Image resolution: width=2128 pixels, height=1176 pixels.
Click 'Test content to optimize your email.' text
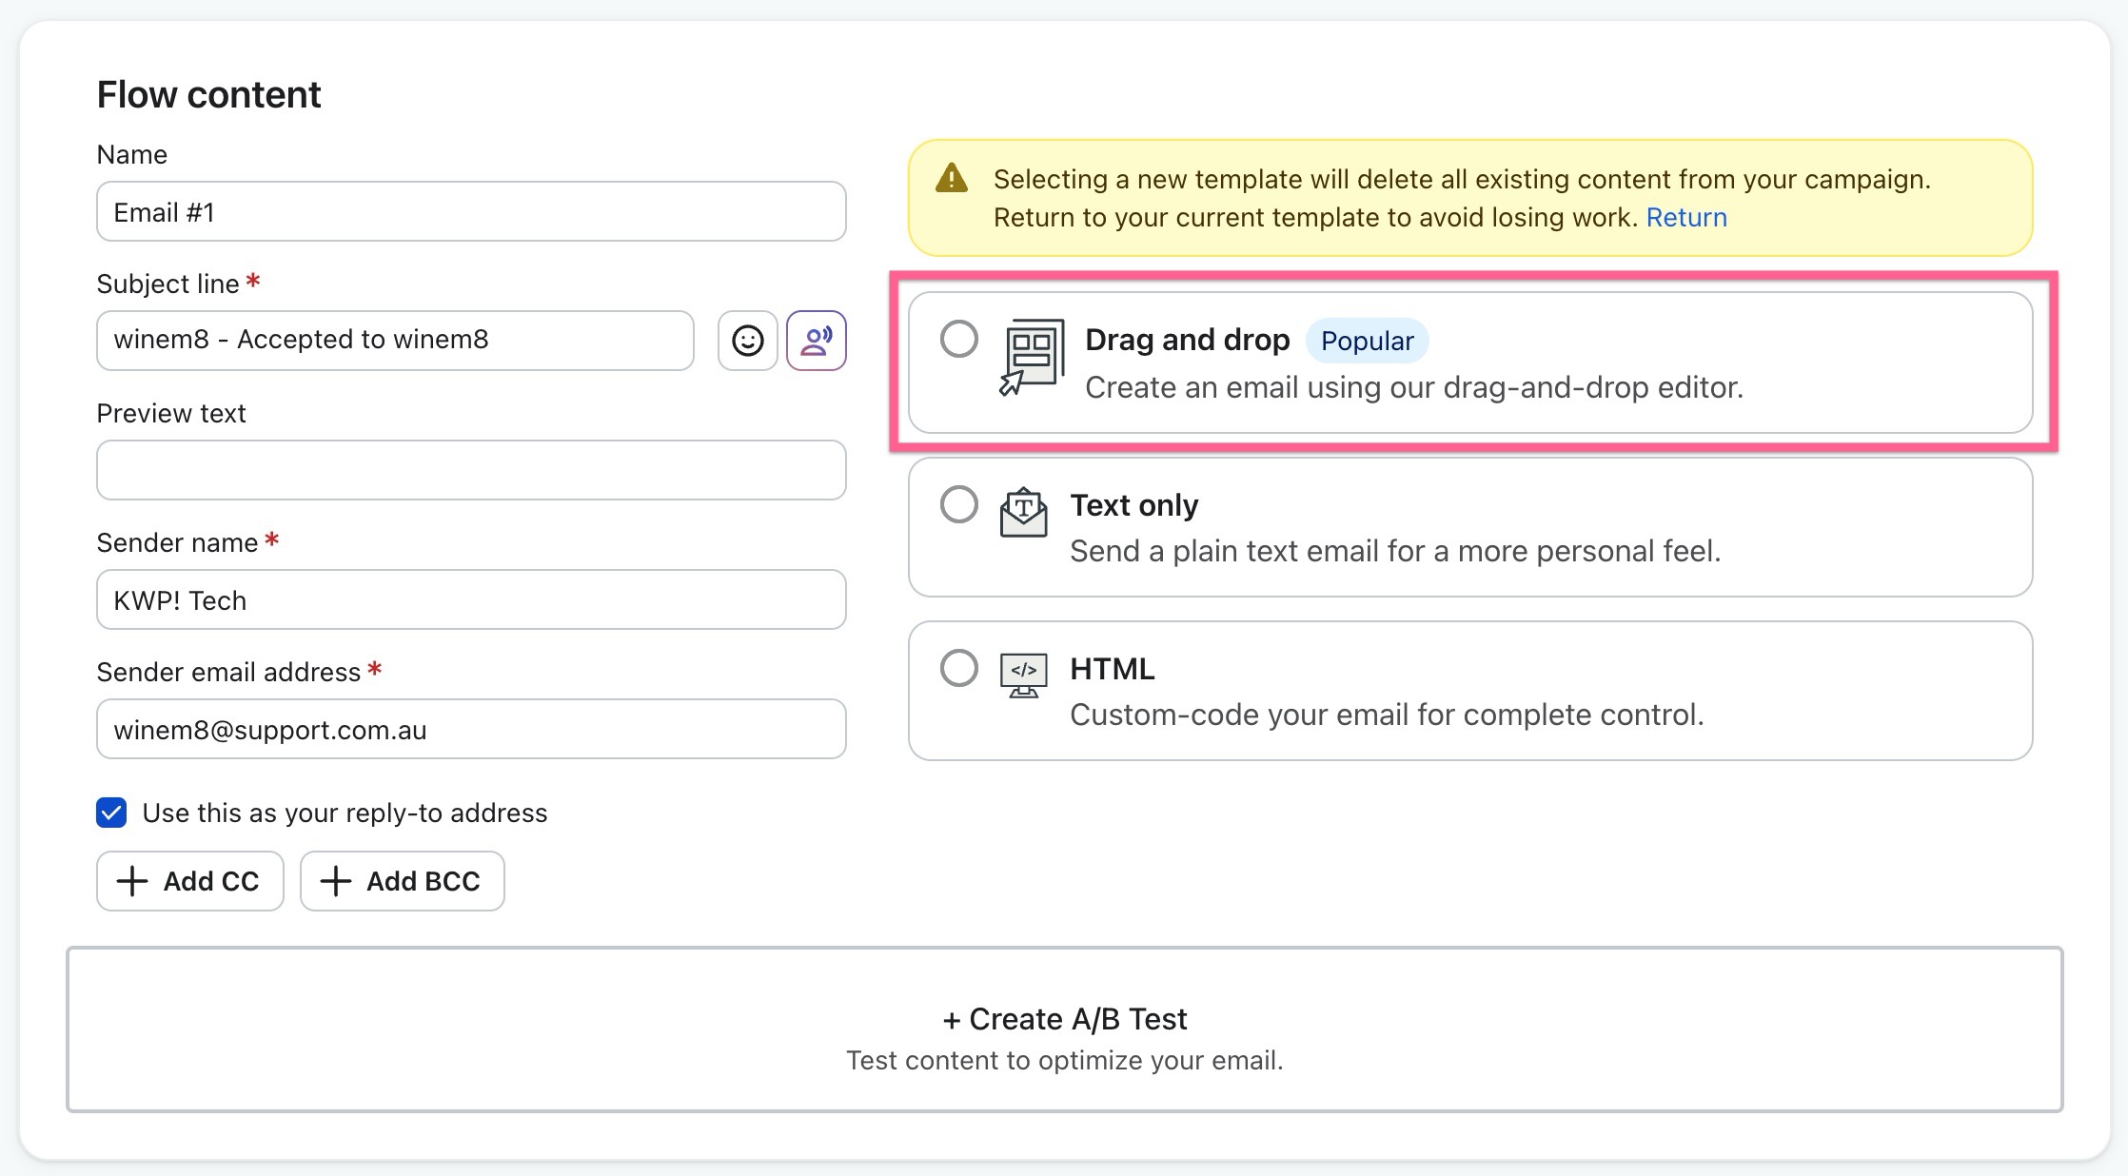(x=1064, y=1060)
